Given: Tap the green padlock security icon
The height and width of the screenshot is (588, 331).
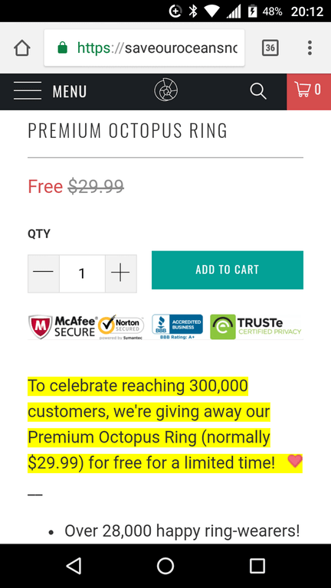Looking at the screenshot, I should (62, 47).
